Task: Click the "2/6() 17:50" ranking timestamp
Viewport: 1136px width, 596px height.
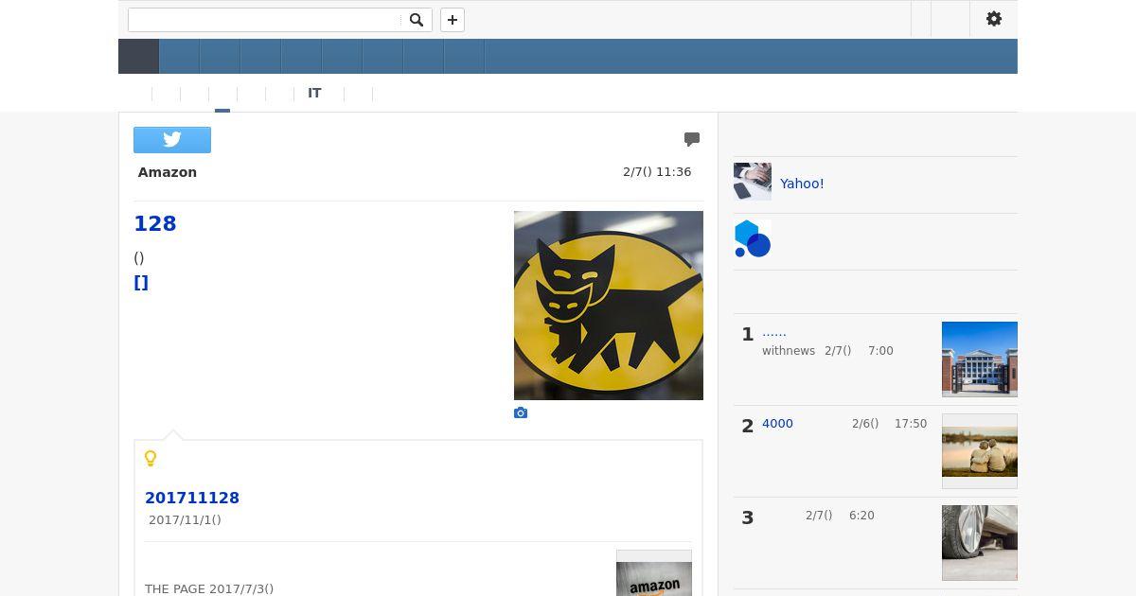Action: pos(889,424)
